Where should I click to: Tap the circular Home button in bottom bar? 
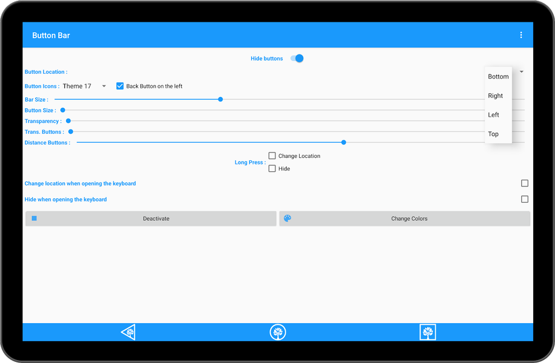(278, 332)
